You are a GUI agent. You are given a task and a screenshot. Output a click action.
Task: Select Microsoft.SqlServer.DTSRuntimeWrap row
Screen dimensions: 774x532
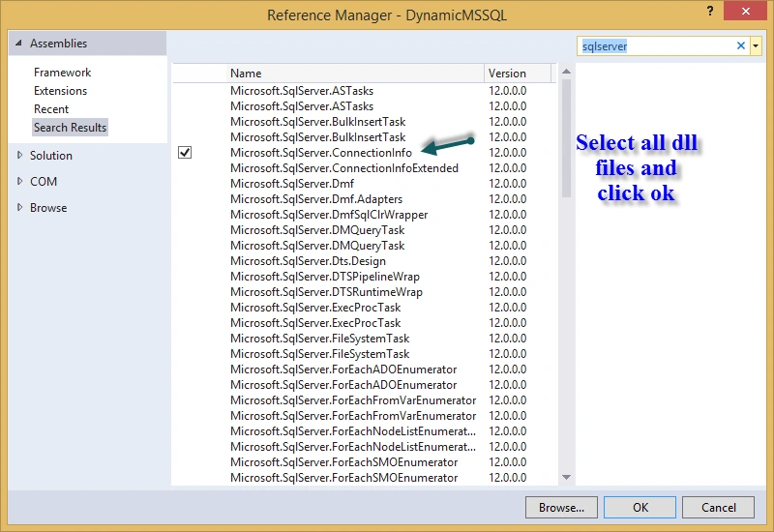click(x=365, y=292)
